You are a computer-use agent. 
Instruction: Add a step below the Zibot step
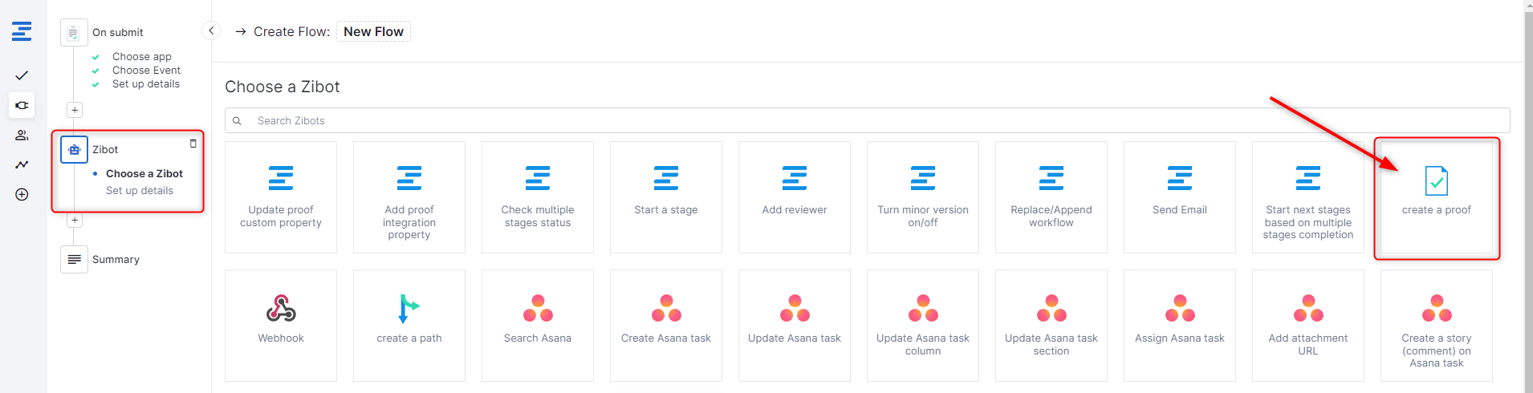pyautogui.click(x=75, y=220)
